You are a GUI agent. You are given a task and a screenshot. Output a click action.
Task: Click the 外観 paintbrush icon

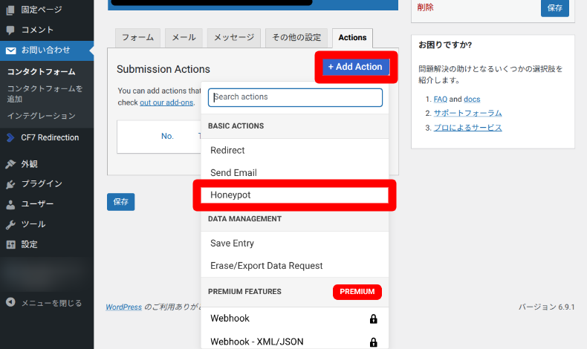coord(10,164)
